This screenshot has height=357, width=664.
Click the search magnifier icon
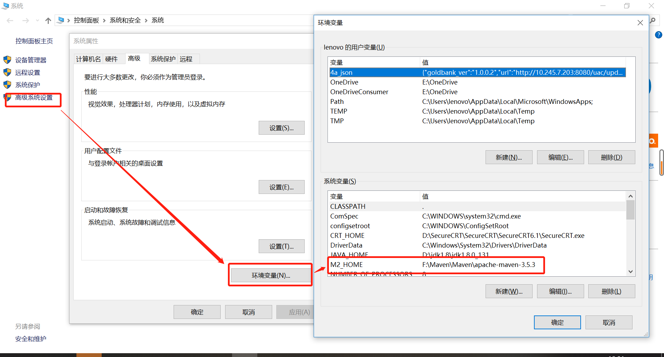click(653, 20)
